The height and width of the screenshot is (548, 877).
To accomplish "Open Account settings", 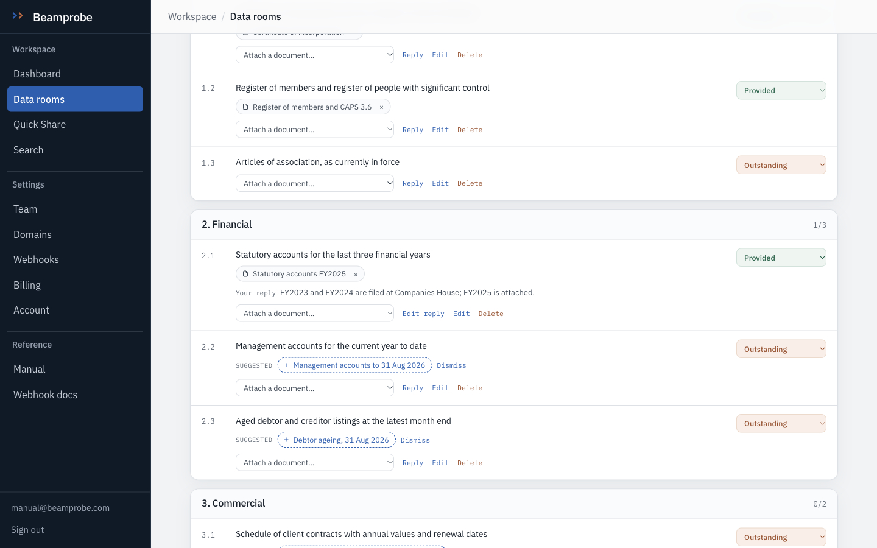I will 75,310.
